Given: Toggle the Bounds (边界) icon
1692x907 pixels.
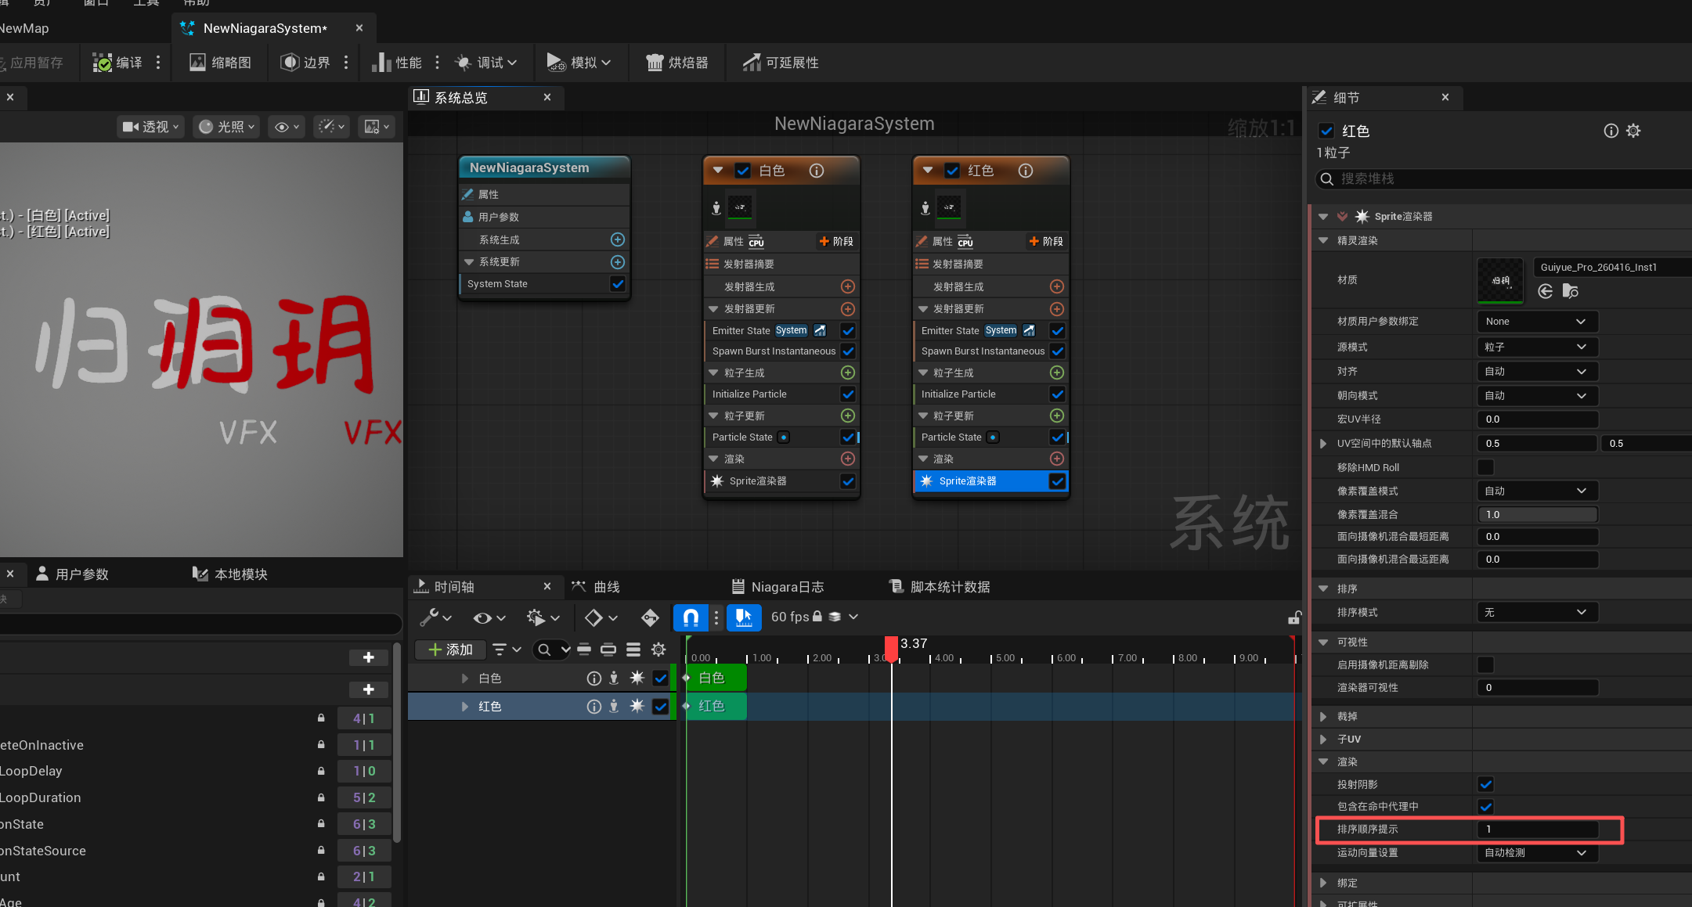Looking at the screenshot, I should coord(290,63).
